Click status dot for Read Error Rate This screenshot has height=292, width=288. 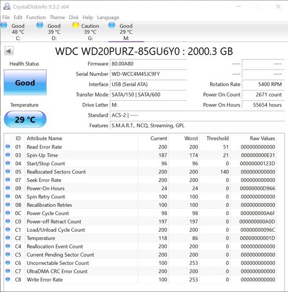[x=8, y=147]
